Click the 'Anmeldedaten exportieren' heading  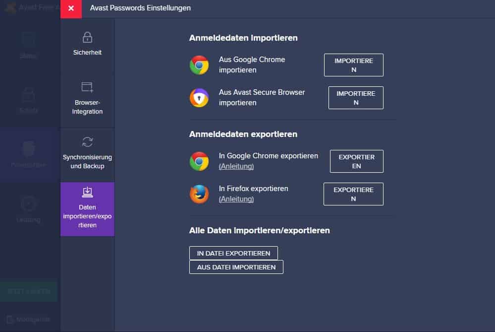click(x=243, y=134)
